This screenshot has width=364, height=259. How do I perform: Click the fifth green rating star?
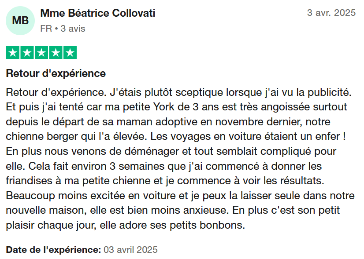pos(70,53)
